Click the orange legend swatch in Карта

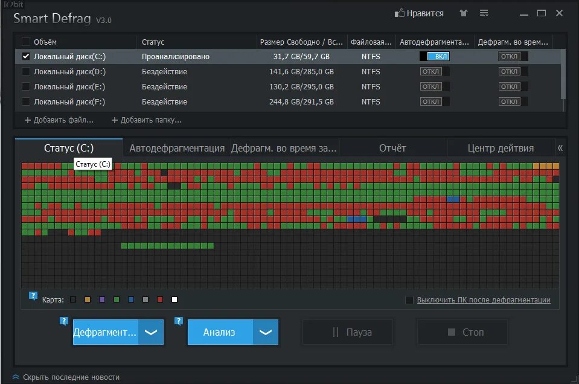(x=88, y=299)
